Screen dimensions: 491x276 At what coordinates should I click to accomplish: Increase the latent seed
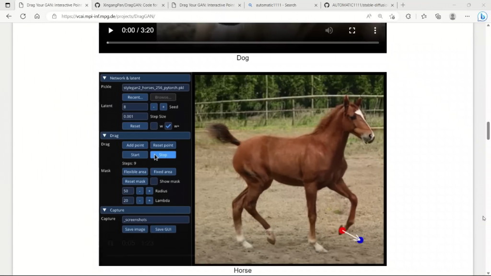[163, 107]
